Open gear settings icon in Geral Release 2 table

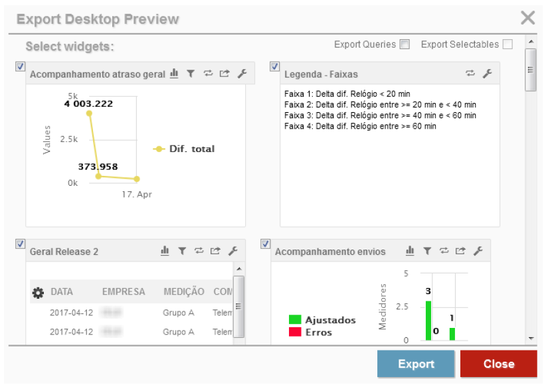(38, 292)
